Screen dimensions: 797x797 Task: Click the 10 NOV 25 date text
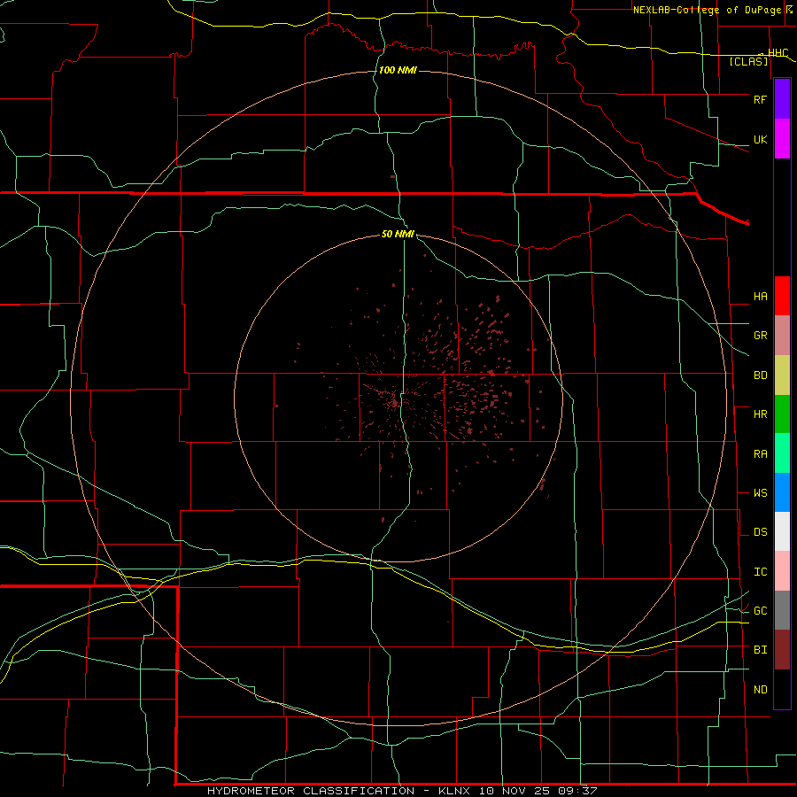tap(514, 791)
